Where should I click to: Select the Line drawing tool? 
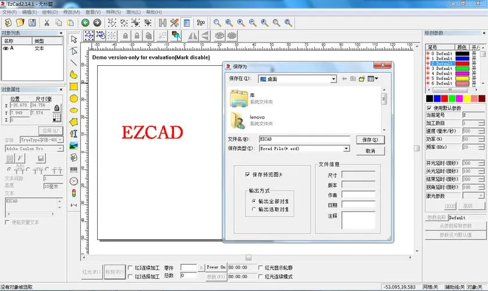(74, 63)
